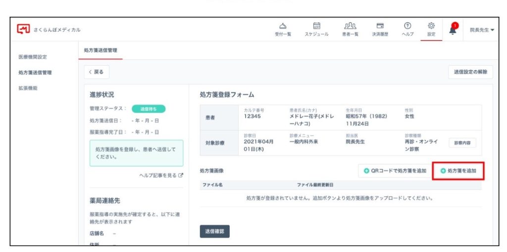
Task: Open the スケジュール calendar icon
Action: coord(316,26)
